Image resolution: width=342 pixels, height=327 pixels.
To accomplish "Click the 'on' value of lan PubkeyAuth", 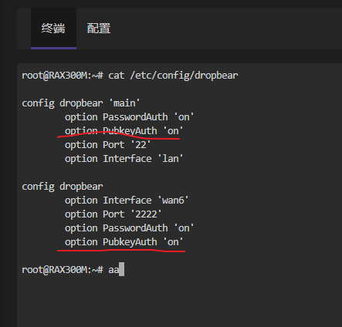I will [173, 131].
